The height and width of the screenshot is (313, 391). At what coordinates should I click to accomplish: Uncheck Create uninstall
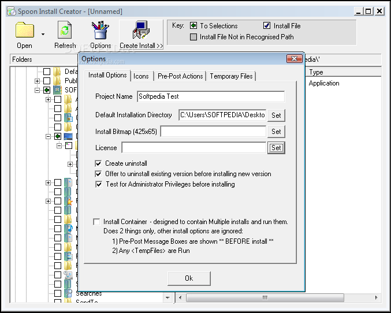click(98, 163)
